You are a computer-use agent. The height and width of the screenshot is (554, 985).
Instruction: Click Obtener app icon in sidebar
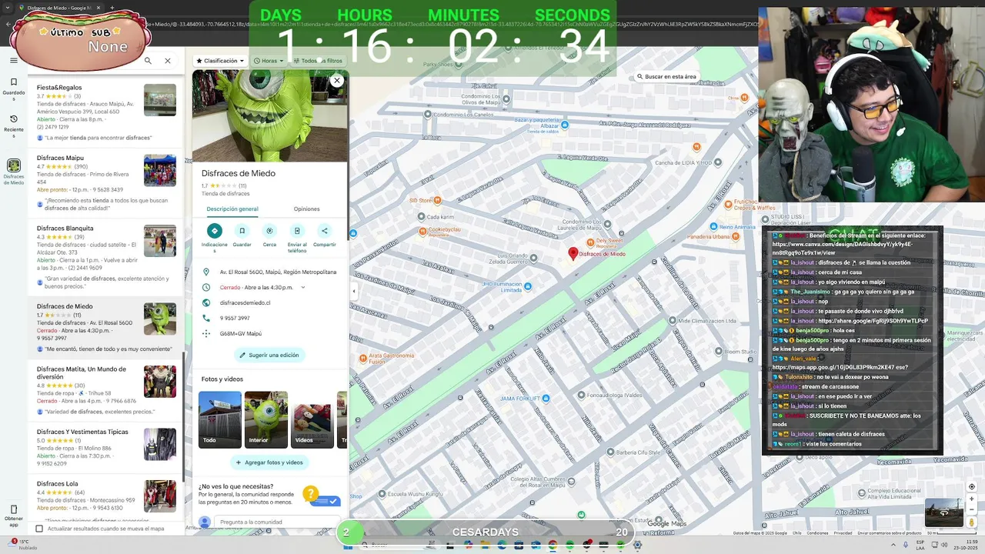[13, 514]
